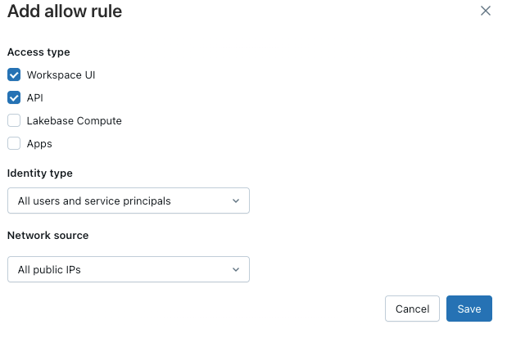This screenshot has width=507, height=338.
Task: Enable the Lakebase Compute checkbox
Action: [x=14, y=120]
